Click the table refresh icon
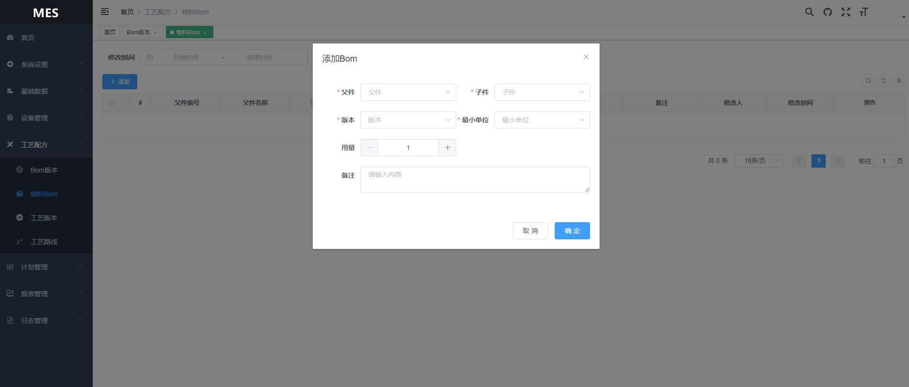The width and height of the screenshot is (909, 387). coord(884,81)
